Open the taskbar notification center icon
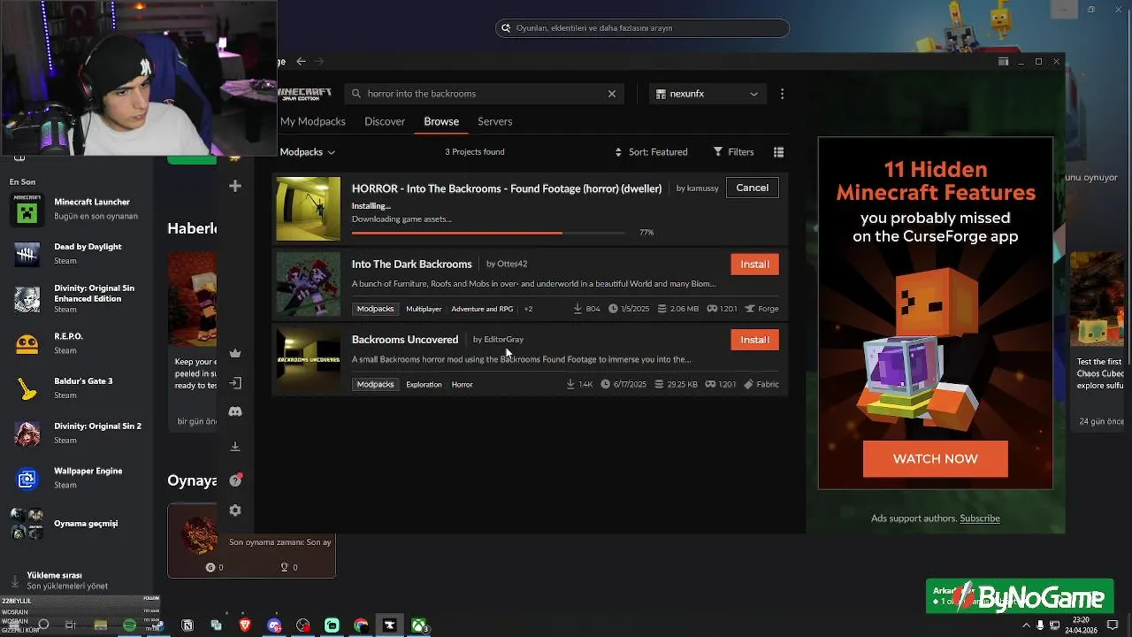Screen dimensions: 1132x637 click(x=1113, y=625)
